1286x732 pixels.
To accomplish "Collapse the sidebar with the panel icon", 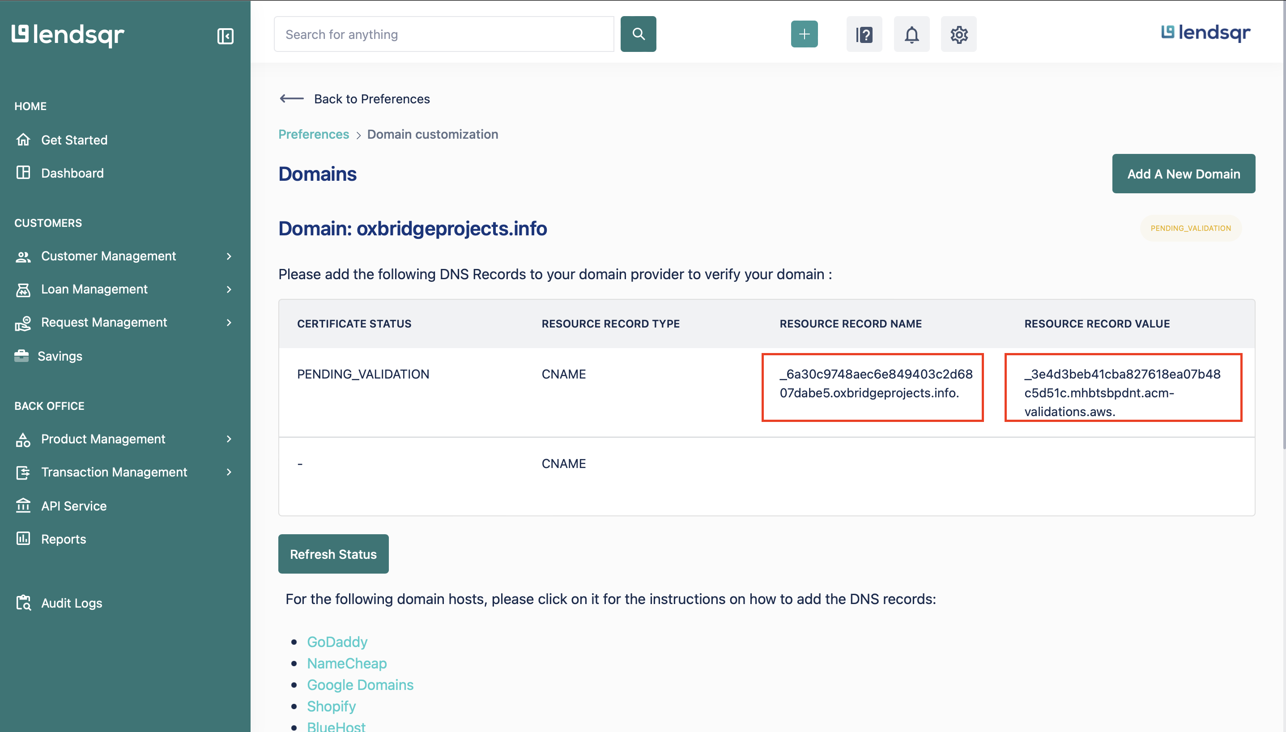I will tap(225, 36).
